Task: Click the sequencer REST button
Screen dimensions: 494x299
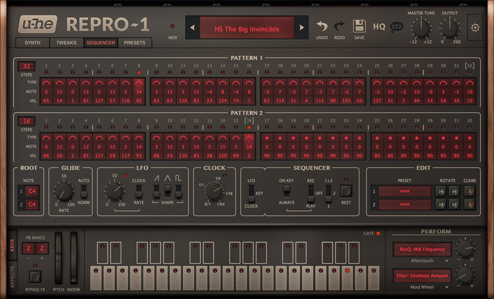Action: (x=346, y=191)
